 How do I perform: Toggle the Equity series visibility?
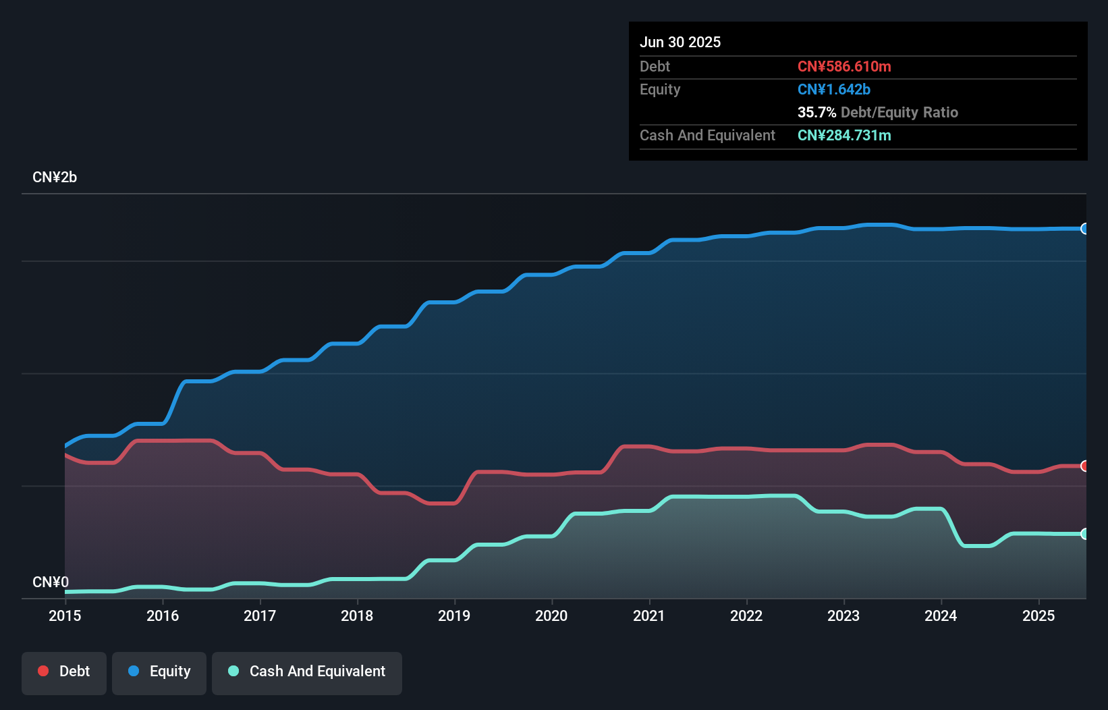(159, 671)
